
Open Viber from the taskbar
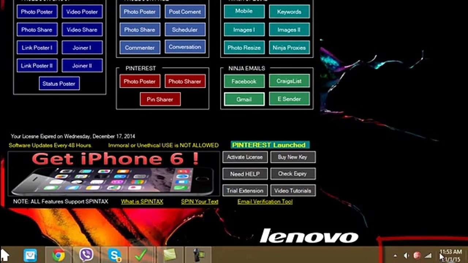click(x=86, y=255)
